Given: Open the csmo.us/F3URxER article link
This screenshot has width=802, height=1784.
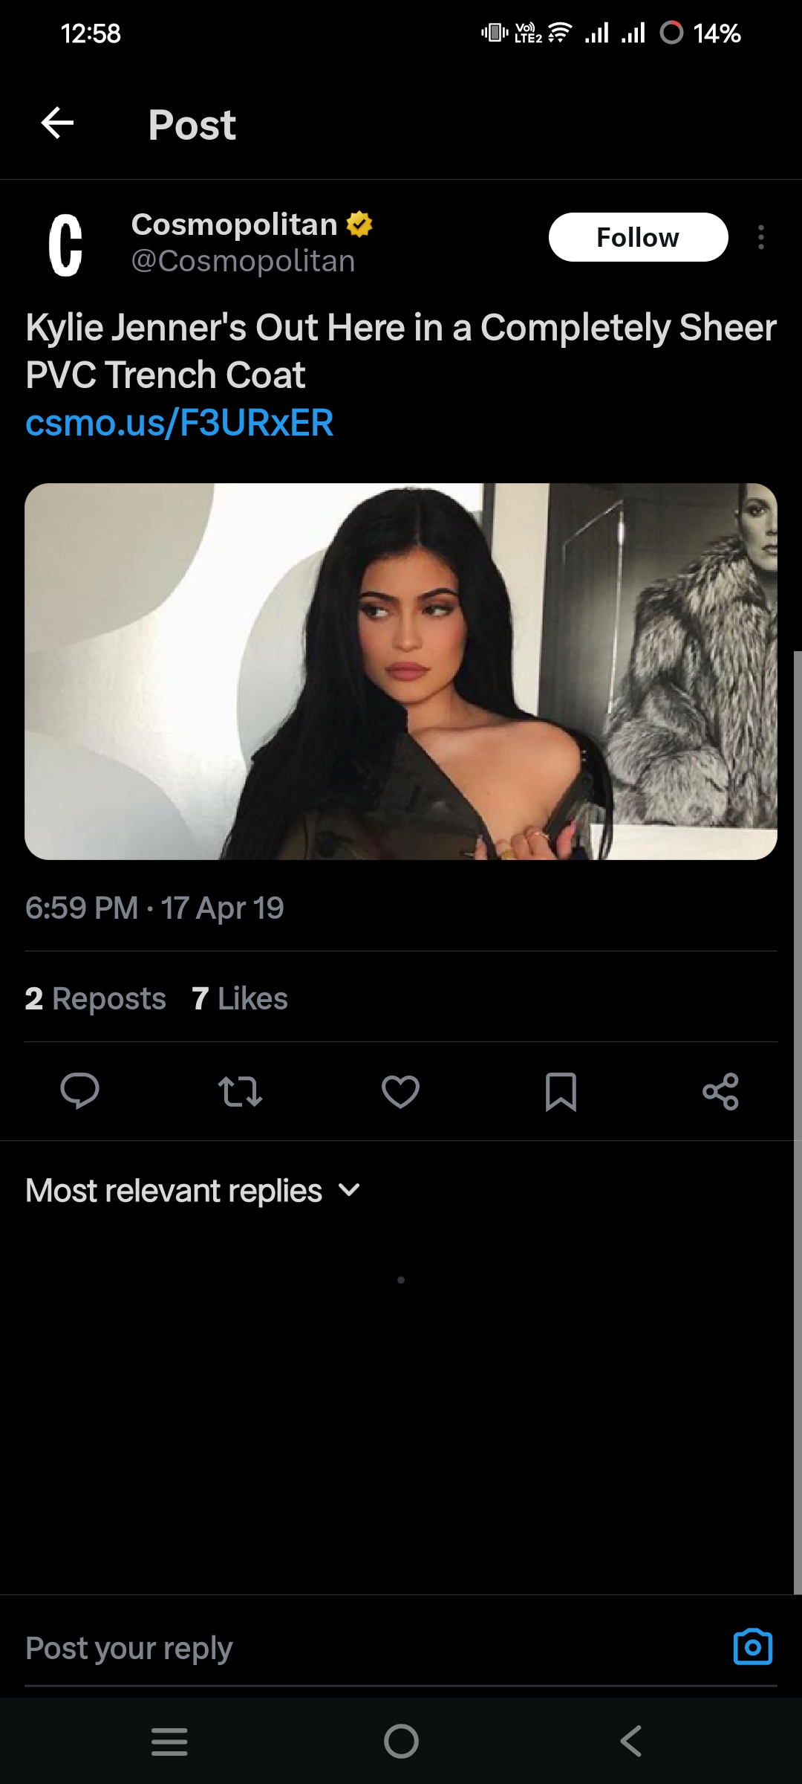Looking at the screenshot, I should click(180, 422).
